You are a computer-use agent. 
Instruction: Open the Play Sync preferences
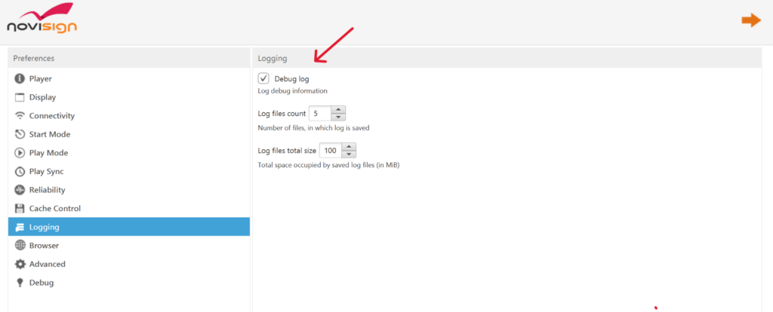point(46,172)
